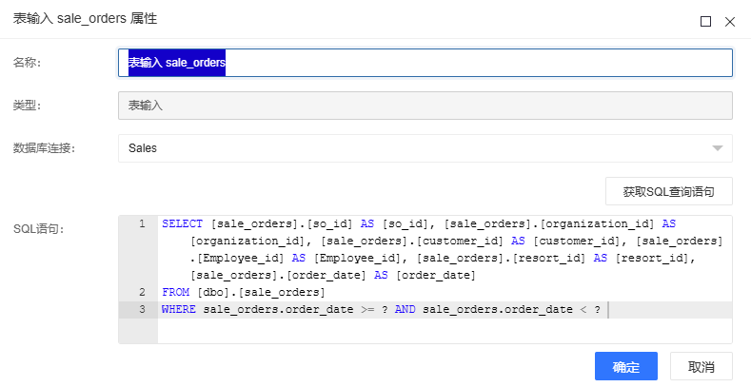Cancel with the 取消 button

point(702,366)
